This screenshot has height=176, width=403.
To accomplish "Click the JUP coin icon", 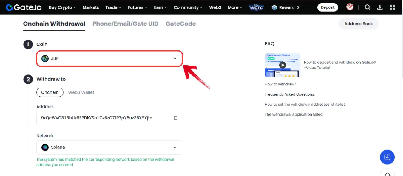I will tap(45, 59).
